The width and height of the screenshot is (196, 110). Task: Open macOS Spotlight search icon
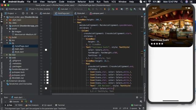point(182,2)
